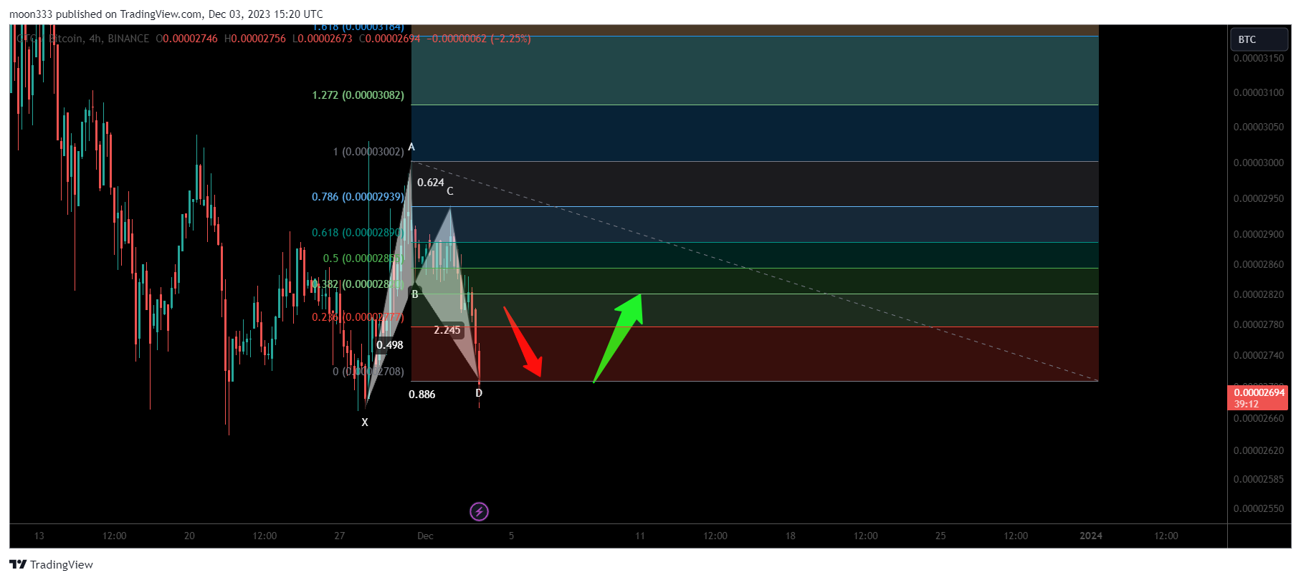Click price axis label 0.00002820
The height and width of the screenshot is (580, 1301).
pos(1259,294)
